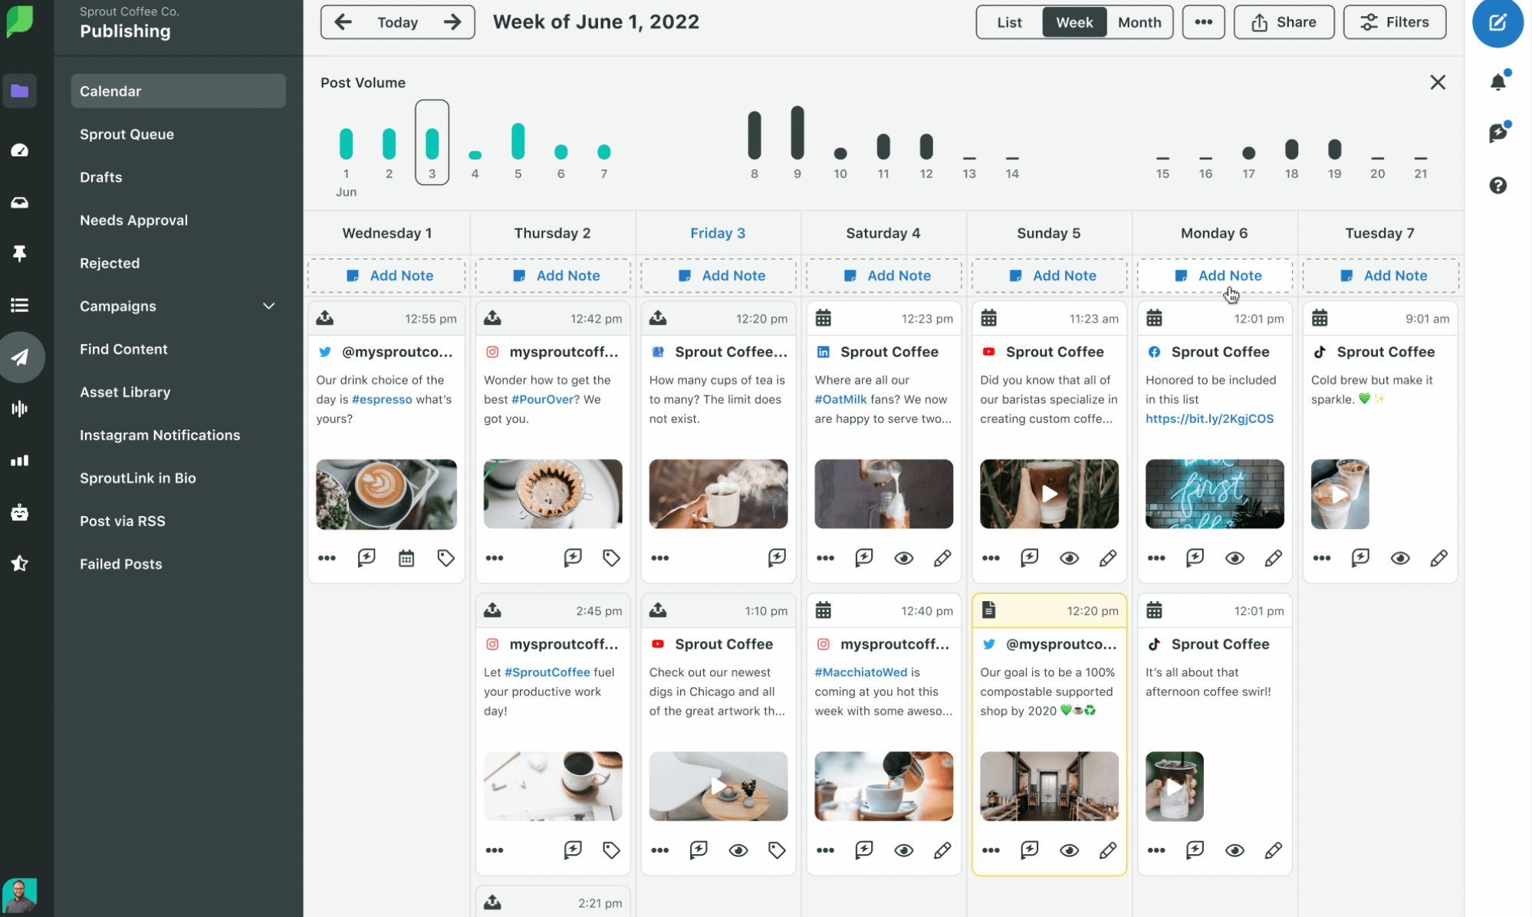The width and height of the screenshot is (1532, 917).
Task: Play the baristas YouTube video thumbnail
Action: click(1049, 494)
